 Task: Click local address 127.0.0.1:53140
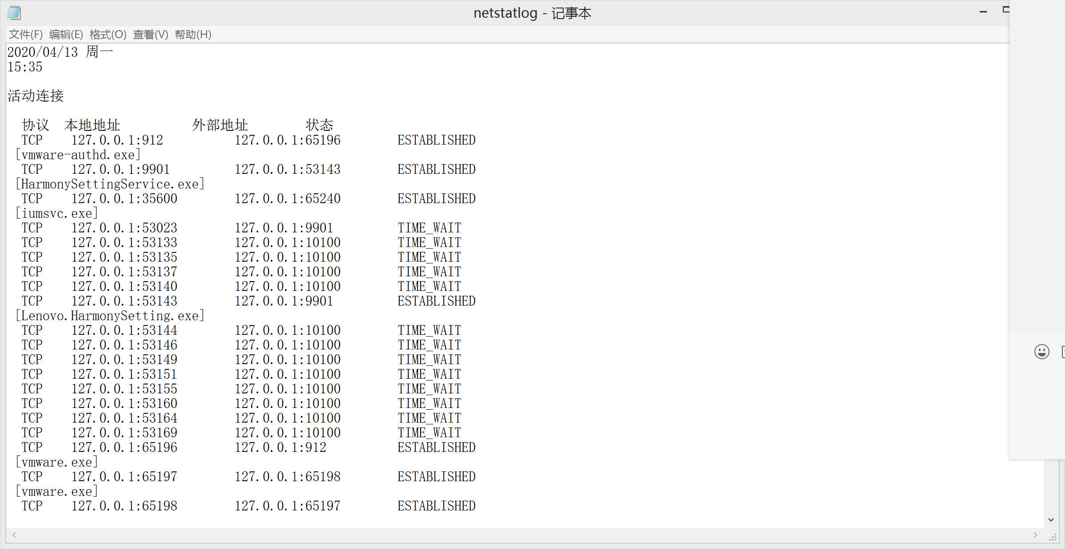click(124, 286)
